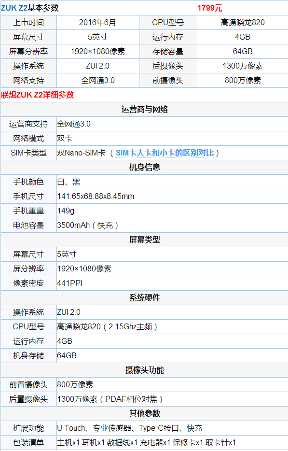Viewport: 288px width, 451px height.
Task: Click the 手机重量 label
Action: pos(28,211)
